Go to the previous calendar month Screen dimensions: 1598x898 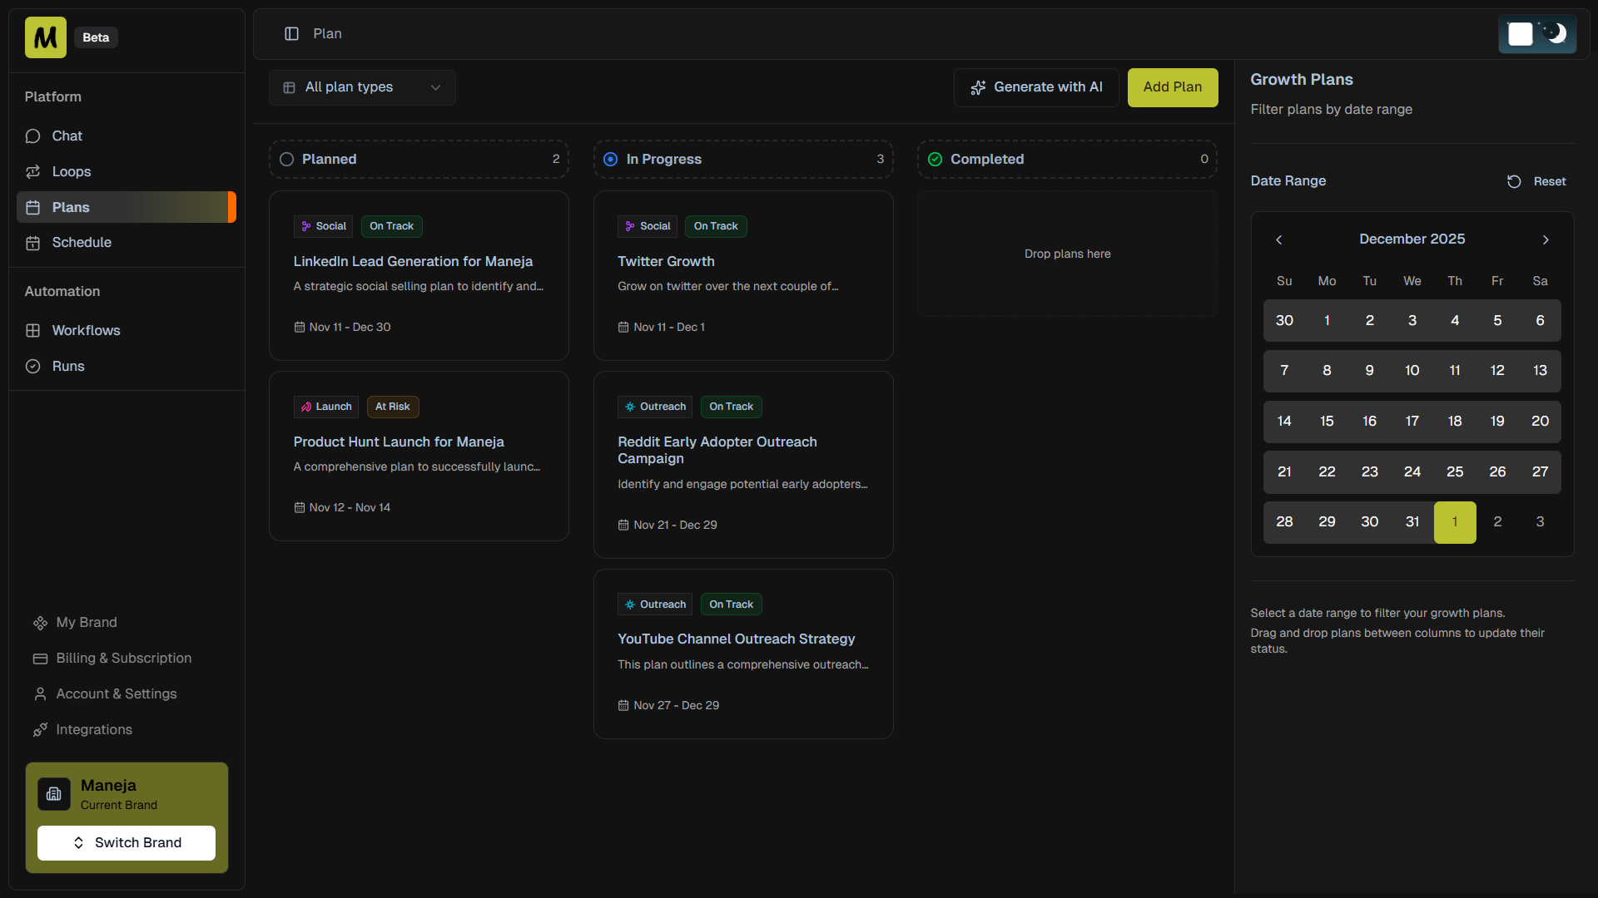(1278, 239)
